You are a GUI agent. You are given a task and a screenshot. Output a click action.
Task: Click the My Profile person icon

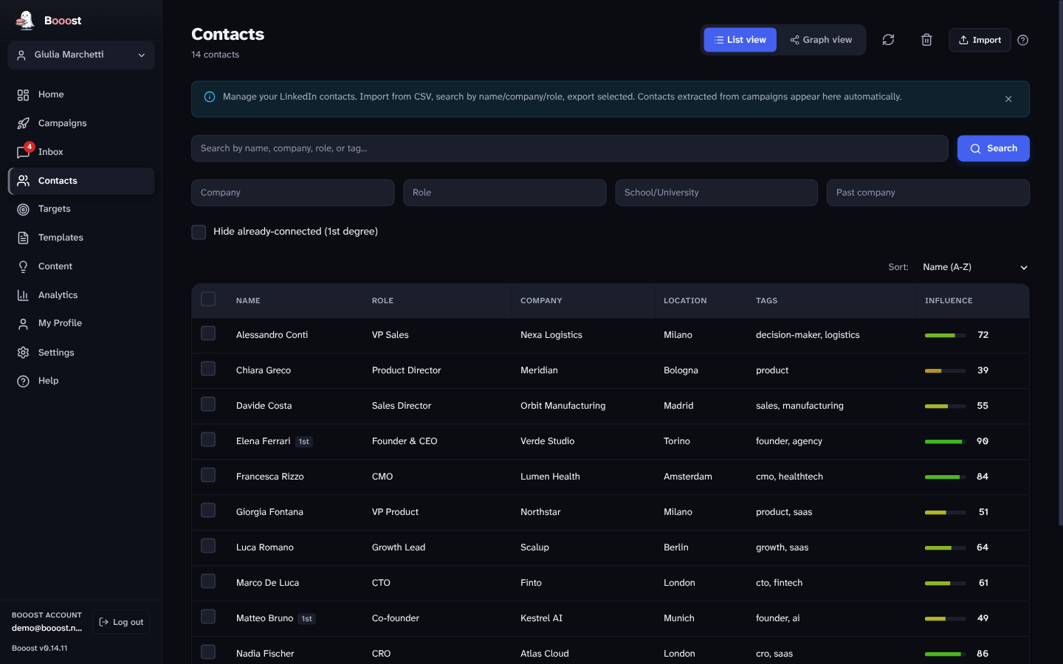point(23,323)
